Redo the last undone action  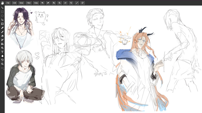tap(48, 3)
